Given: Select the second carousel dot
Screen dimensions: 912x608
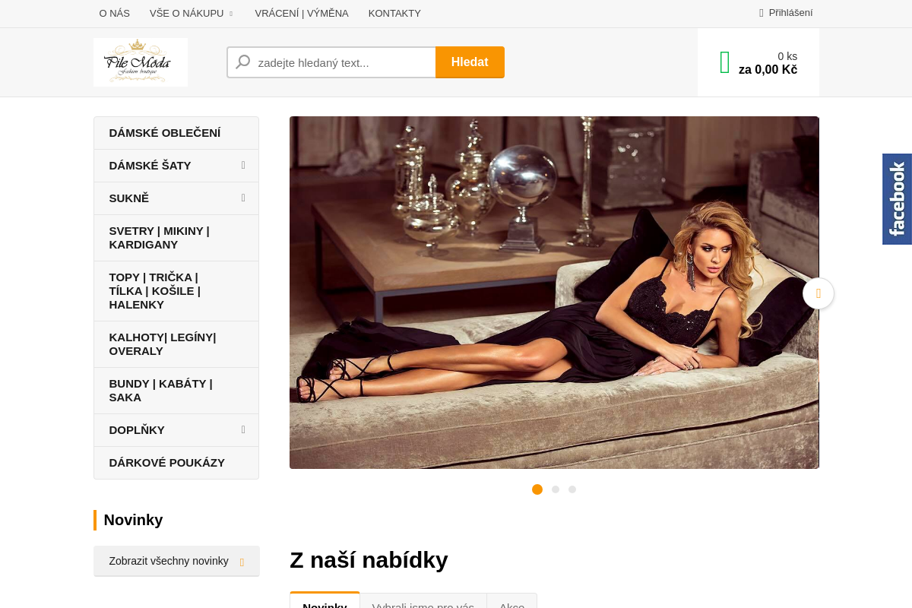Looking at the screenshot, I should click(x=556, y=489).
